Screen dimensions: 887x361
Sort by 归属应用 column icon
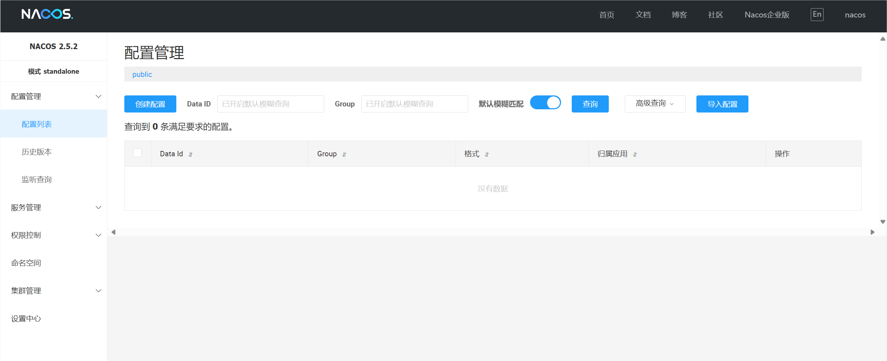point(635,155)
